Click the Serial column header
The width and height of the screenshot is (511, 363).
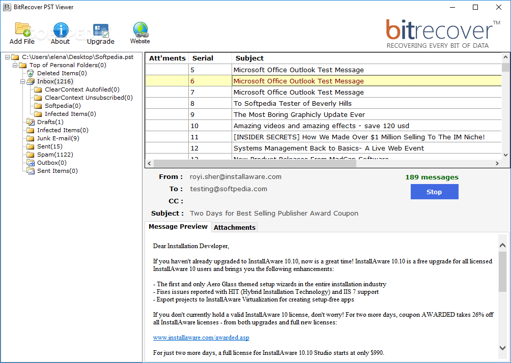pyautogui.click(x=211, y=58)
